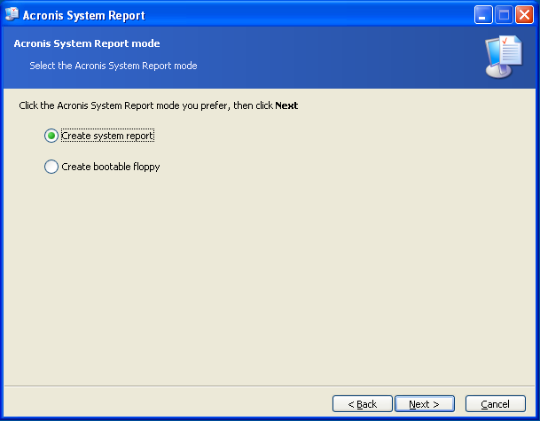The width and height of the screenshot is (540, 421).
Task: Click the 'Select the Acronis System Report mode' subtitle
Action: coord(113,66)
